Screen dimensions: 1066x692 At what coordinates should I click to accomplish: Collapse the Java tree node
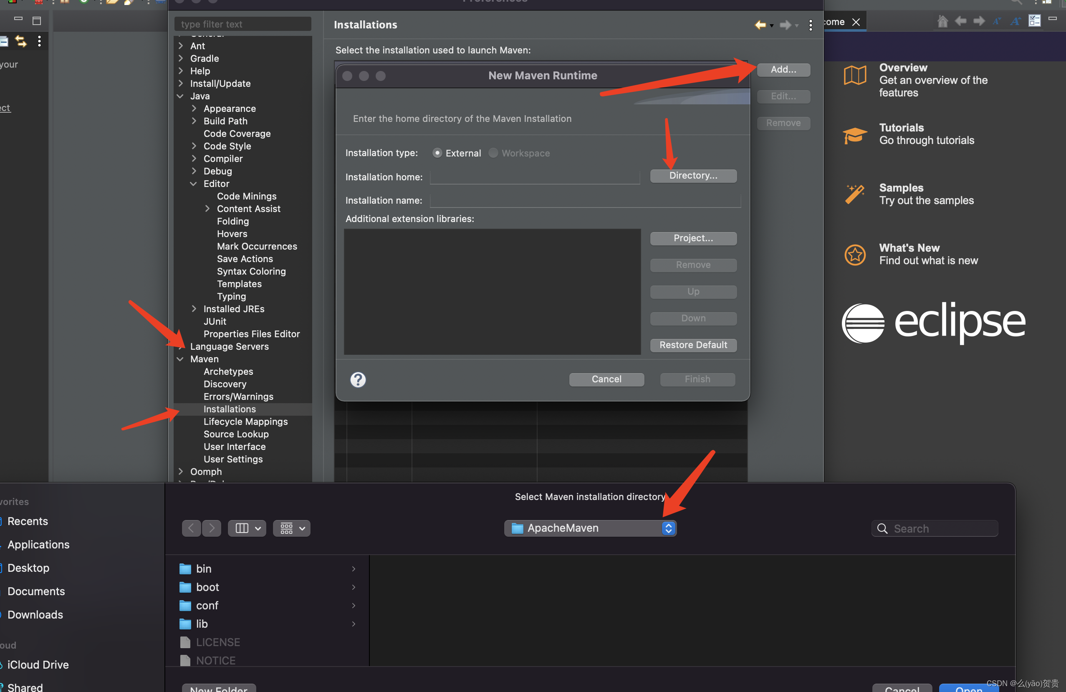tap(180, 96)
